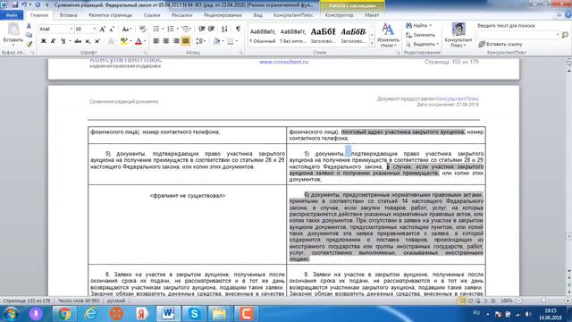Click the multilevel list icon
This screenshot has height=322, width=572.
[x=186, y=29]
